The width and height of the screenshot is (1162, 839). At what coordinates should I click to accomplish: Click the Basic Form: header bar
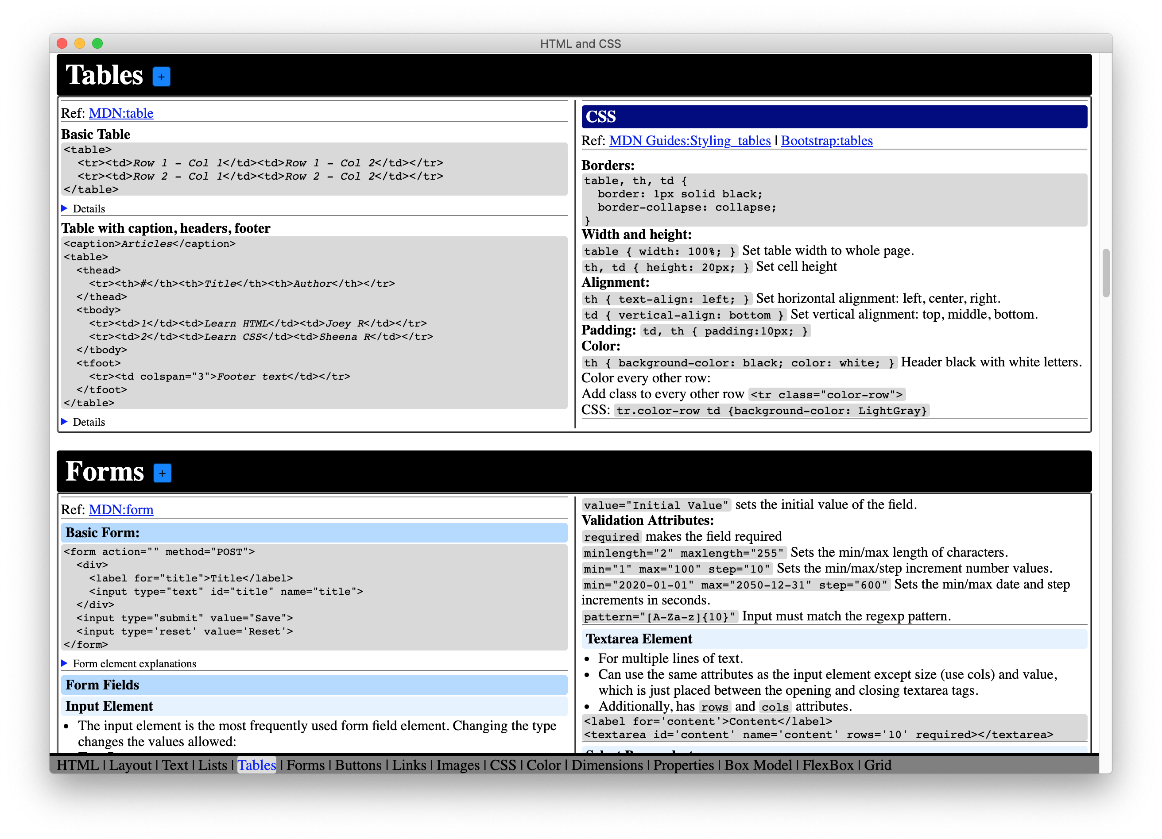click(314, 533)
